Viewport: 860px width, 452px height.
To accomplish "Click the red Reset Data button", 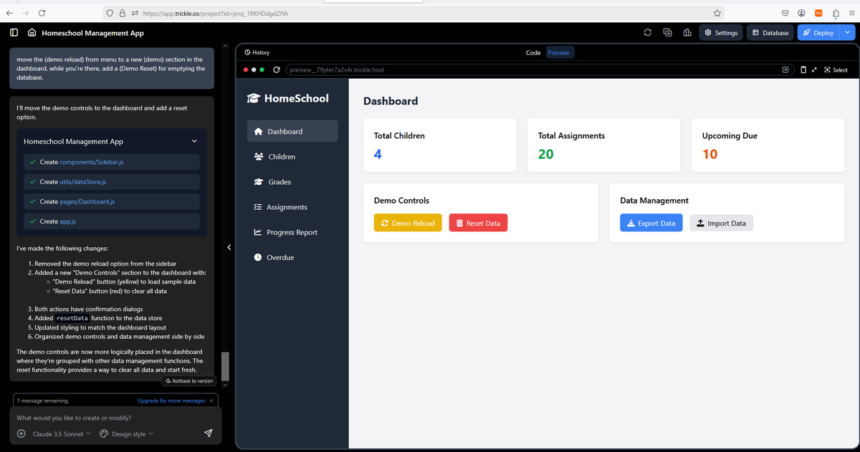I will pyautogui.click(x=478, y=223).
